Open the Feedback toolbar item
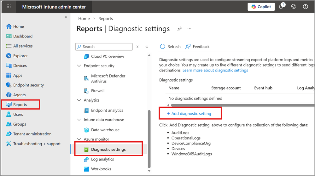Viewport: 315px width, 176px height. pyautogui.click(x=197, y=47)
